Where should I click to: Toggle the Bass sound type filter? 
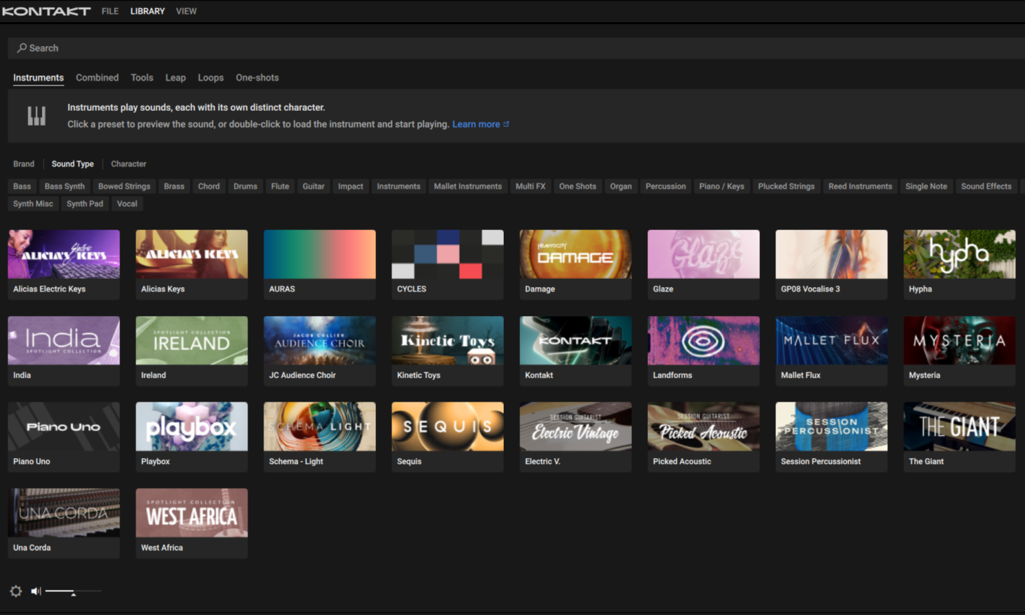tap(22, 187)
